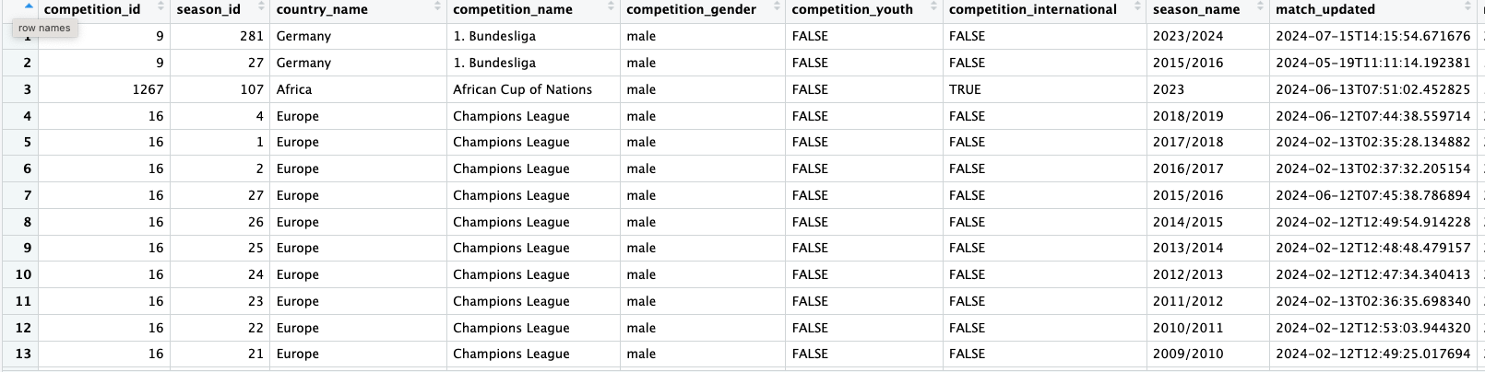Click match_updated column sort arrows
Viewport: 1485px width, 372px height.
tap(1467, 8)
